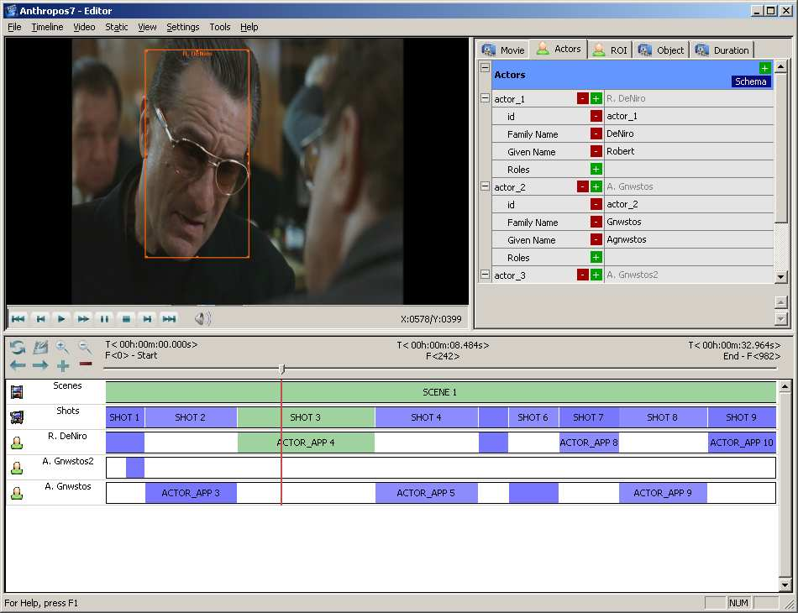
Task: Click the Schema button
Action: (x=751, y=81)
